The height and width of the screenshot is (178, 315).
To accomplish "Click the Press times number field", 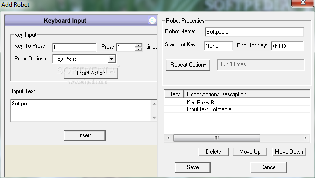I will (x=125, y=47).
